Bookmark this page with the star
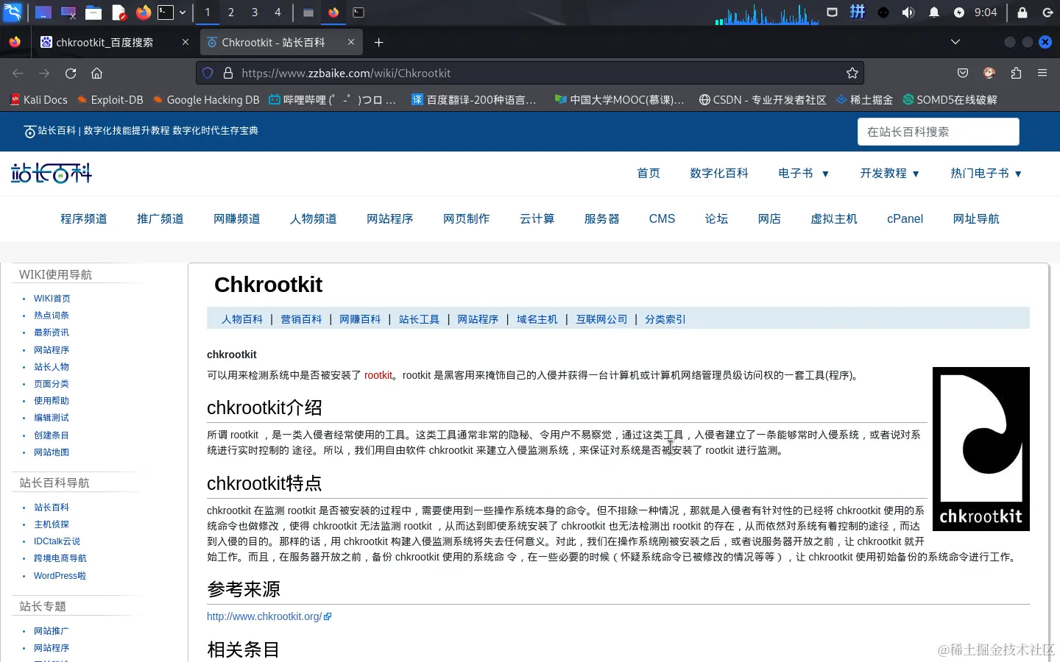The height and width of the screenshot is (662, 1060). point(852,73)
